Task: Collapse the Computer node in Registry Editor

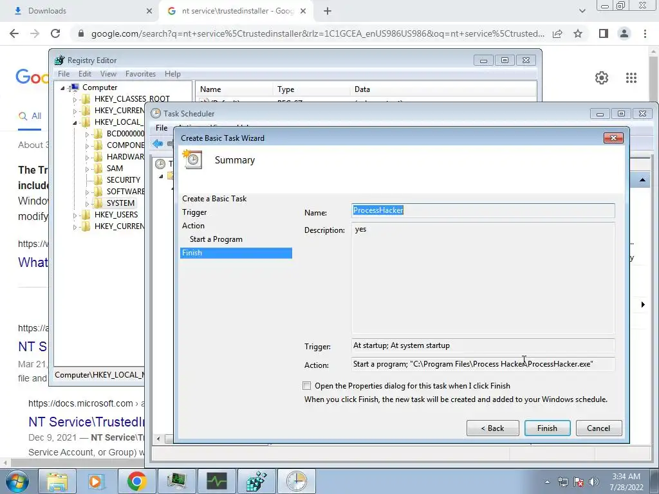Action: coord(62,87)
